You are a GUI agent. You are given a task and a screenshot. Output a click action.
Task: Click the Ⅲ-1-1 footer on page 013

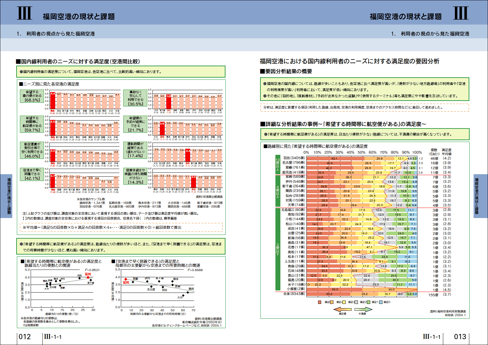pyautogui.click(x=432, y=337)
